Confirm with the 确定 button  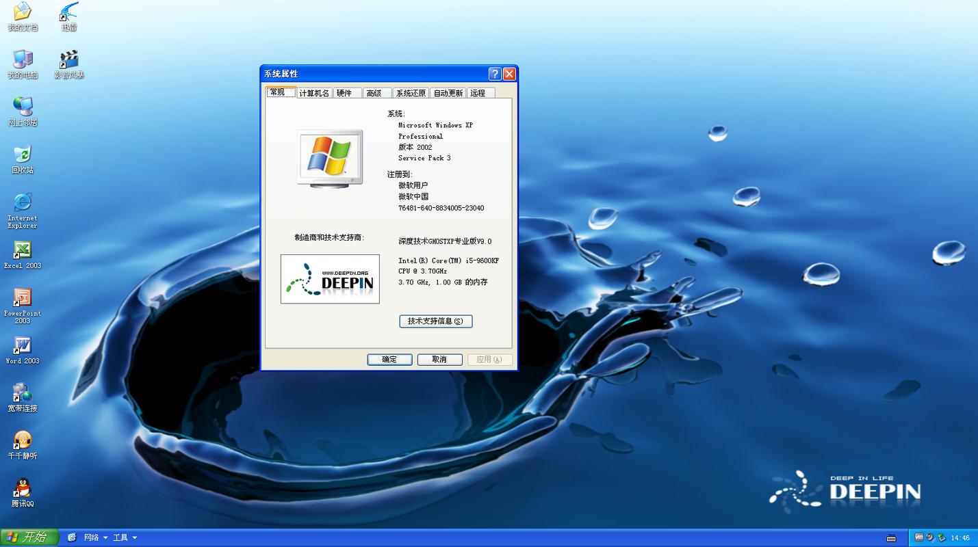tap(389, 359)
